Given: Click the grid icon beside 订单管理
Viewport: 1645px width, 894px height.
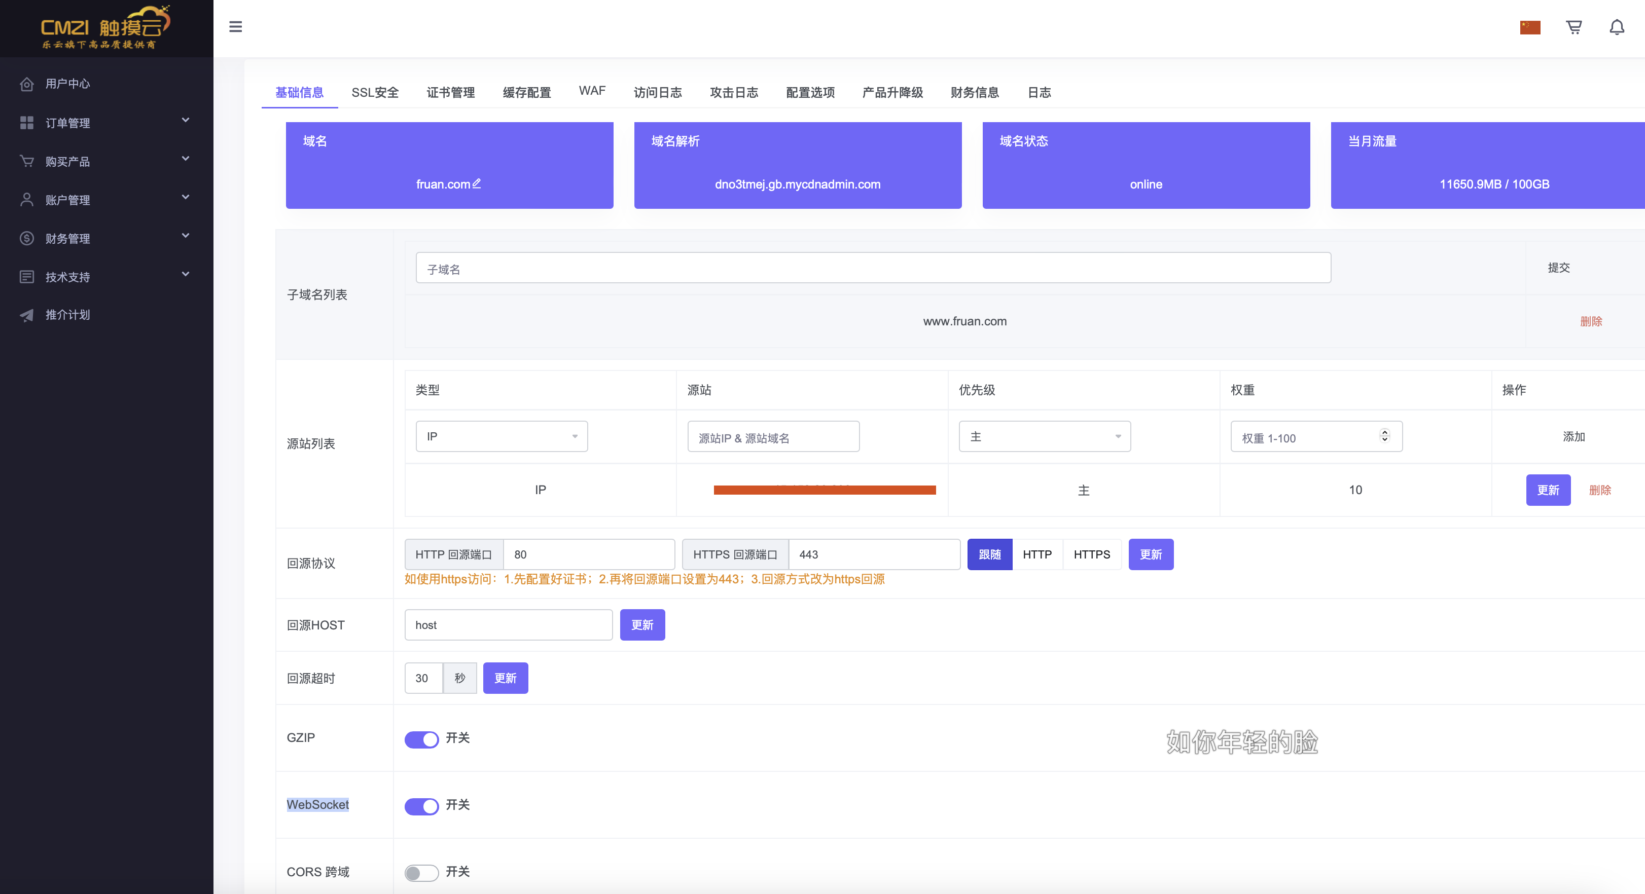Looking at the screenshot, I should tap(27, 123).
